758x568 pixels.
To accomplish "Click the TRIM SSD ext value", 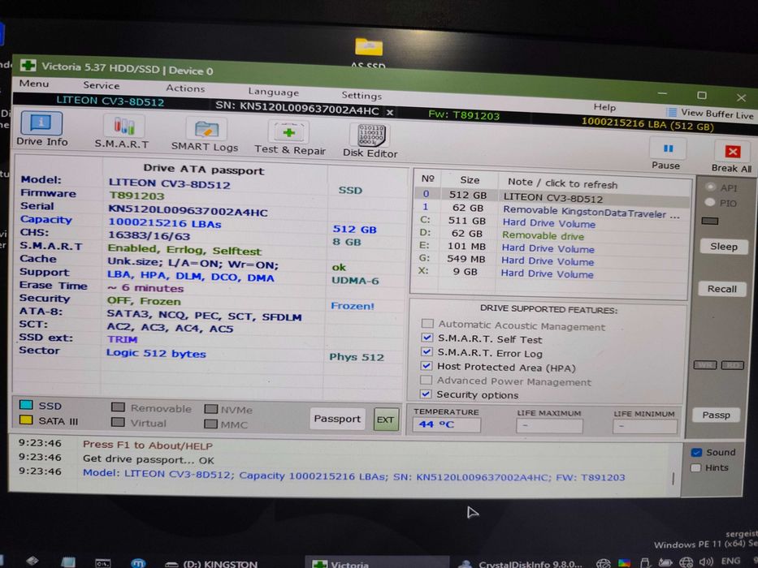I will (x=123, y=339).
